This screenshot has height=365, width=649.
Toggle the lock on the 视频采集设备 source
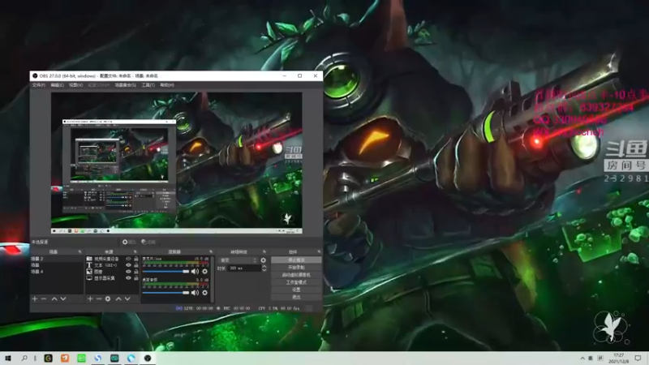coord(135,259)
